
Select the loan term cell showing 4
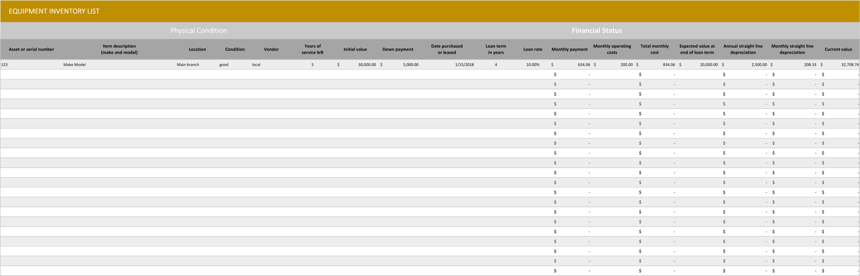click(496, 64)
